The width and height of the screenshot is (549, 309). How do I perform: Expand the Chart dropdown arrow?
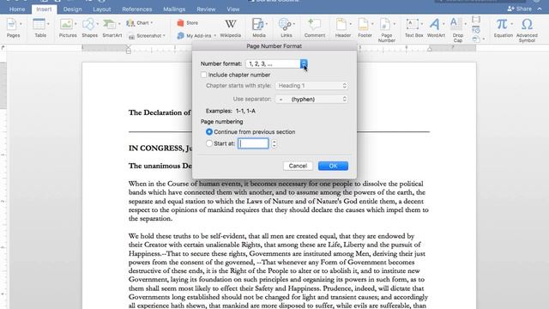[152, 23]
